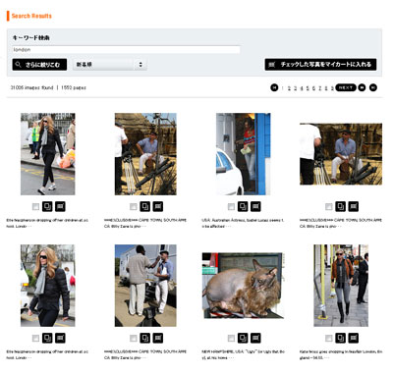Open the Kate Moss walking thumbnail
Screen dimensions: 393x374
341,286
